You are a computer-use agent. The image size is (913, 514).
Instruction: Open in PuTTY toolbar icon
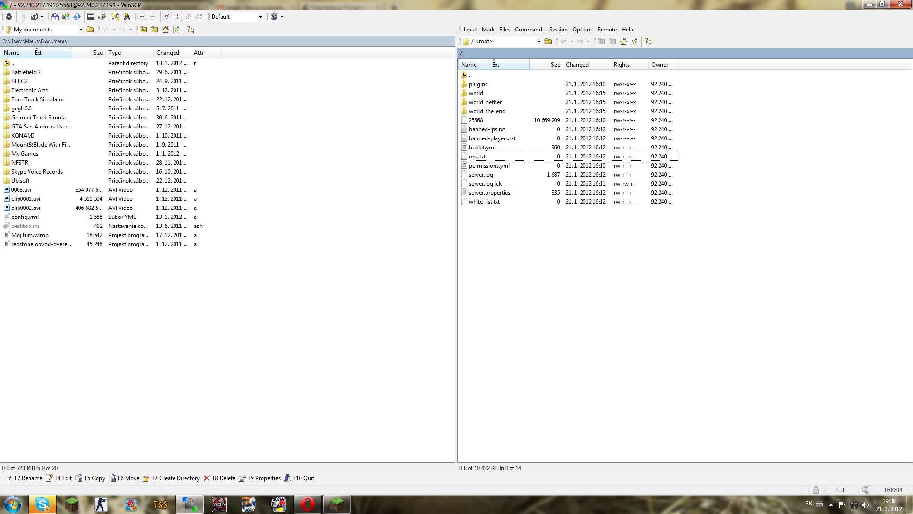102,17
